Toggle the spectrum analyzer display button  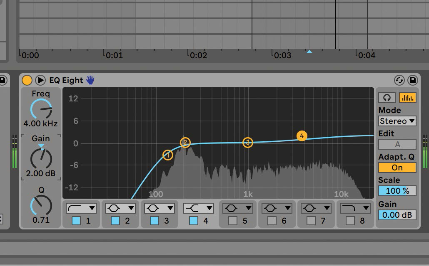tap(408, 98)
